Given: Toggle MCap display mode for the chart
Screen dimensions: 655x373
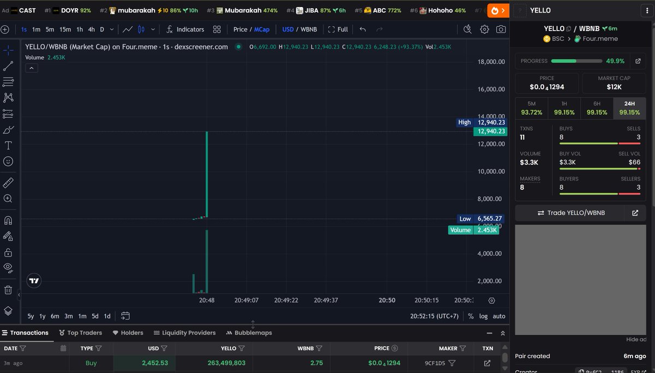Looking at the screenshot, I should pos(263,29).
